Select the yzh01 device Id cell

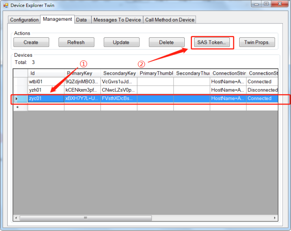point(45,90)
